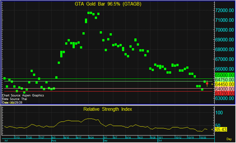Click the 8/10 date label

pos(66,138)
